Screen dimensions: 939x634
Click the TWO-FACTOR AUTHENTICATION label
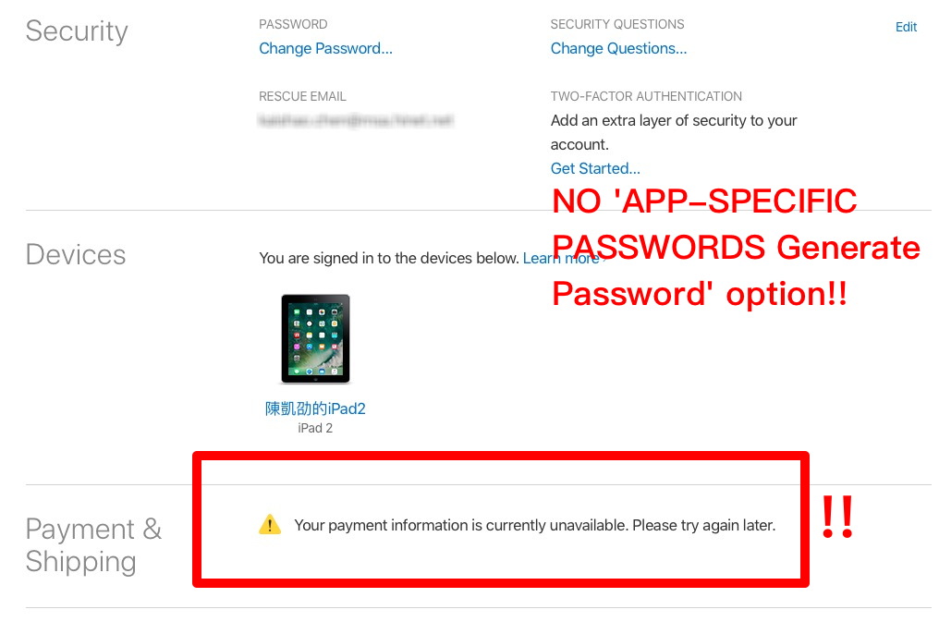coord(646,96)
